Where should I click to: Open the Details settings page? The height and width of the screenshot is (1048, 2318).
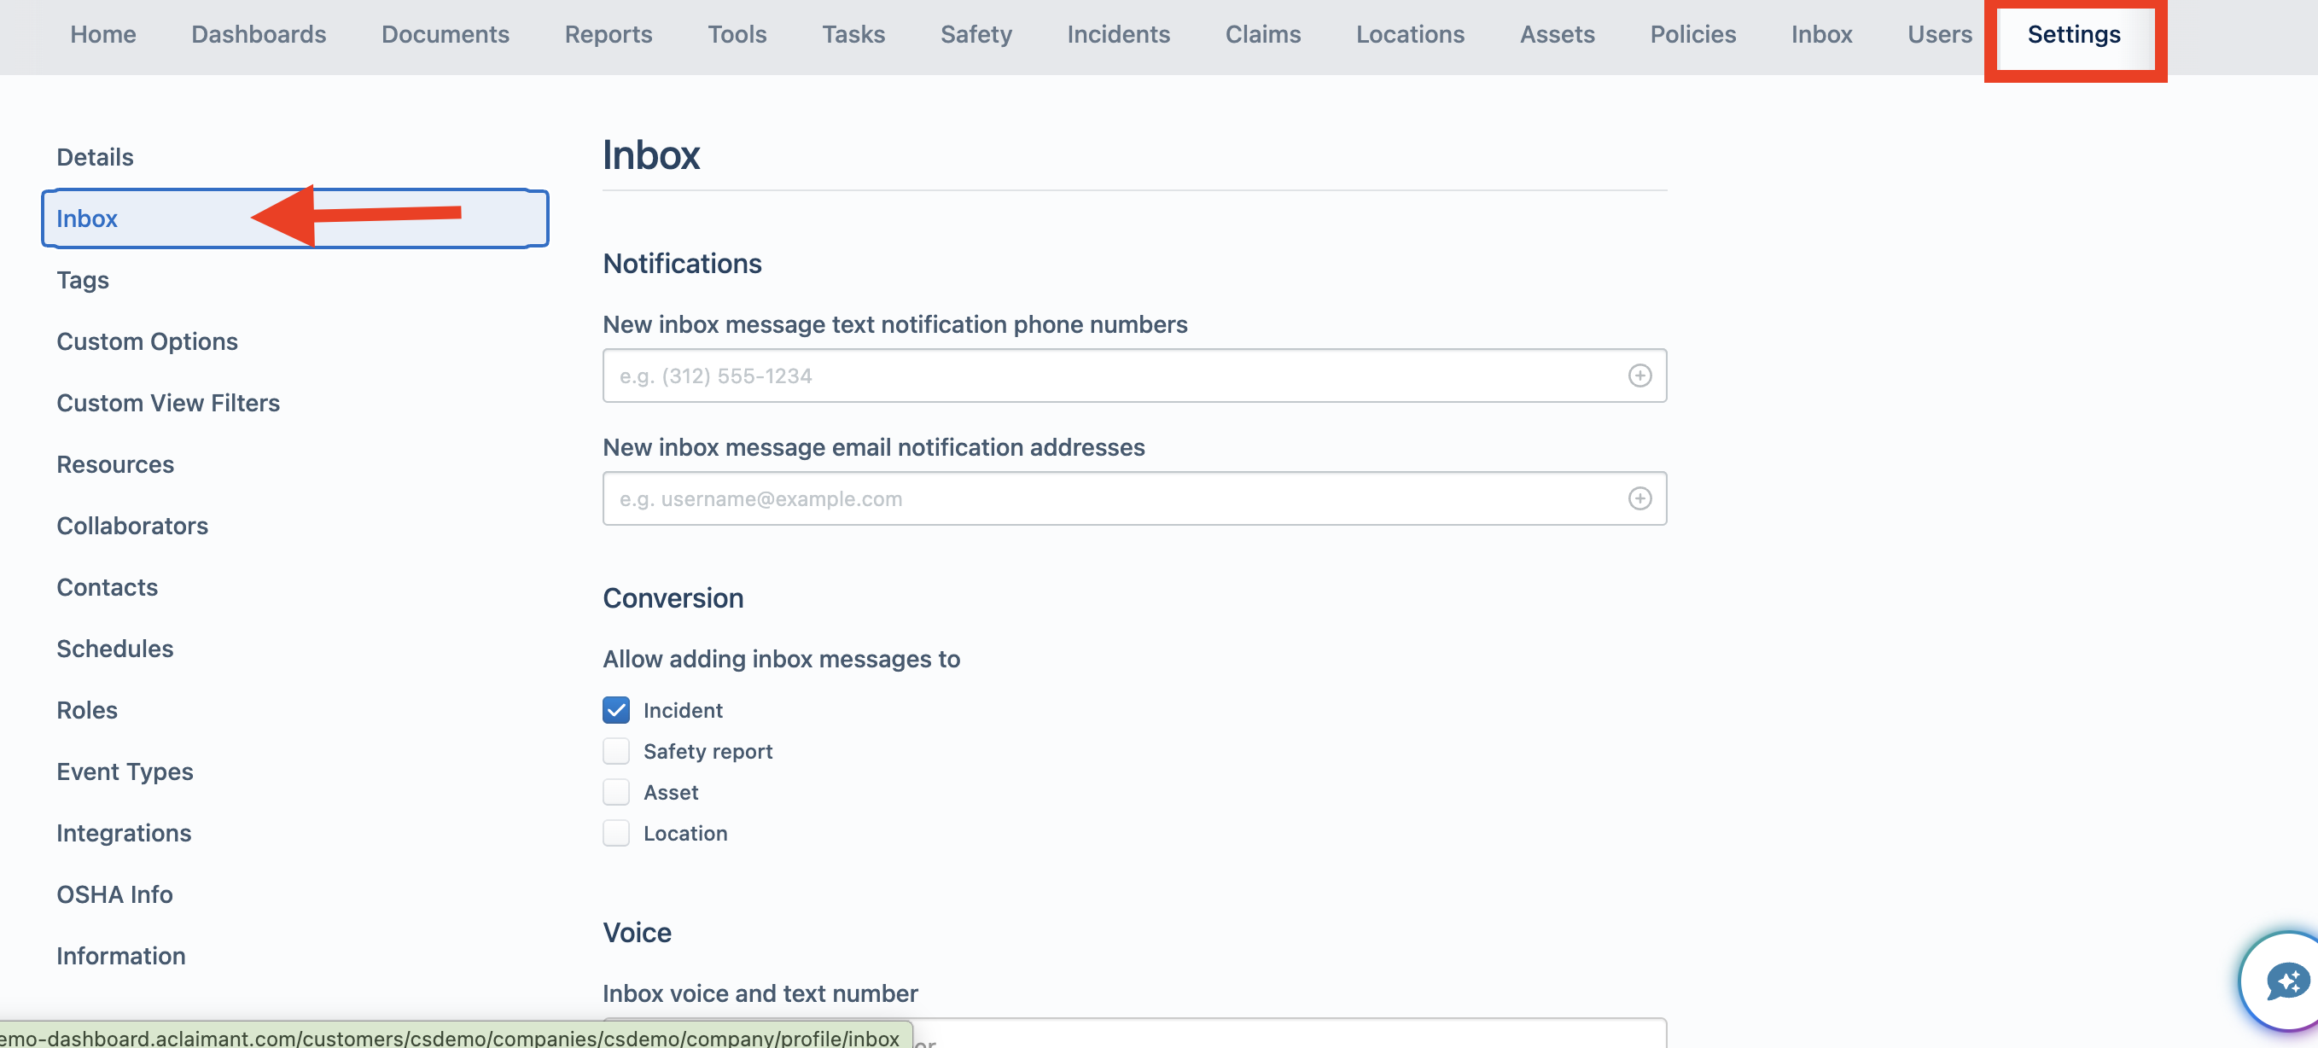96,157
